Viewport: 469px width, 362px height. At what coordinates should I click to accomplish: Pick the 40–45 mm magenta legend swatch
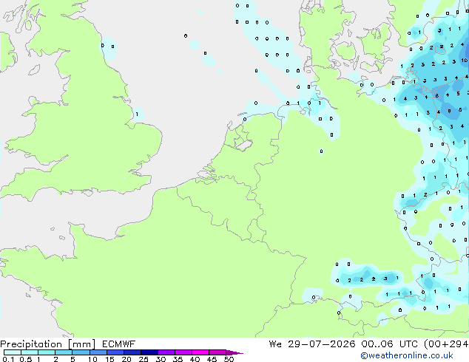click(x=200, y=352)
